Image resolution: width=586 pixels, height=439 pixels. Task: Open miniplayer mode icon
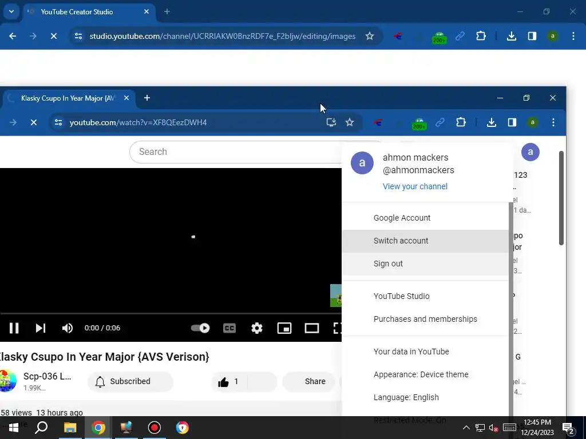(x=284, y=328)
